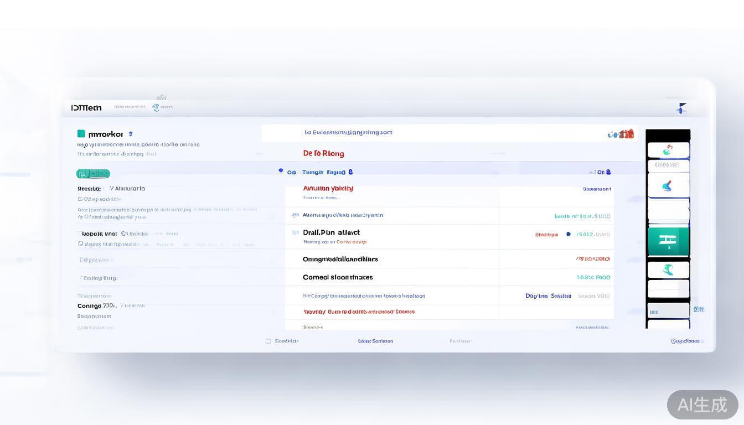The height and width of the screenshot is (425, 744).
Task: Select the blue-red icon tile in the right sidebar
Action: pos(668,186)
